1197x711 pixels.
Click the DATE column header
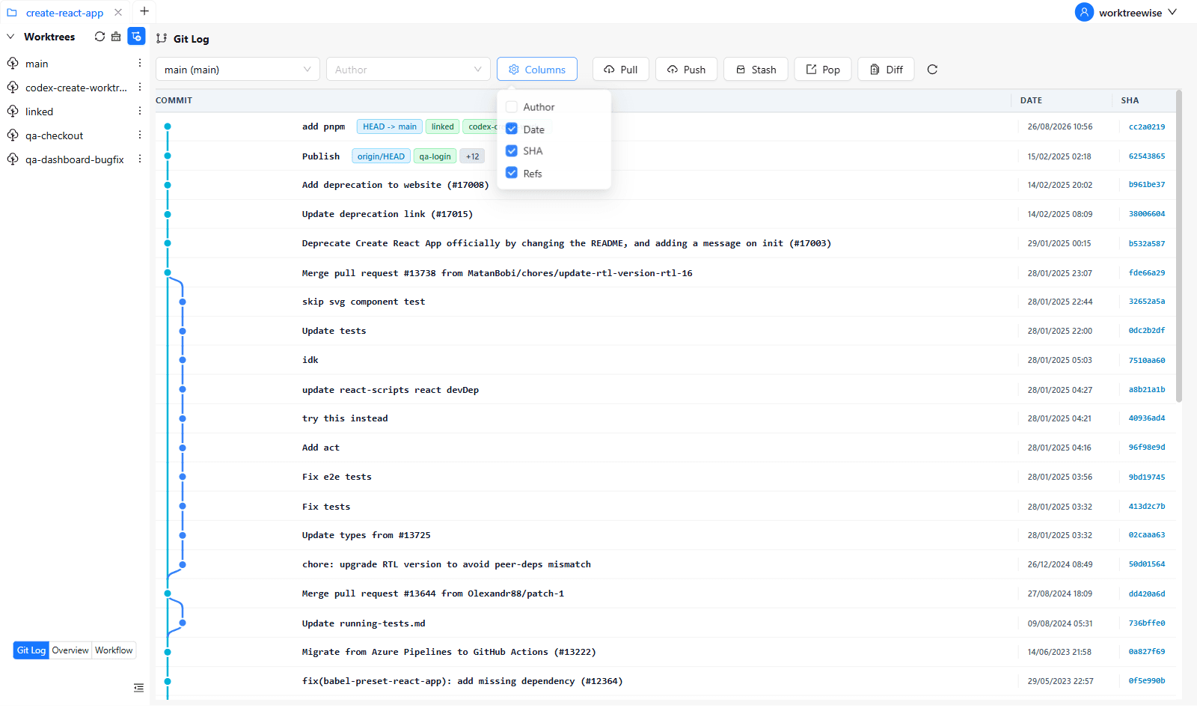[x=1031, y=100]
